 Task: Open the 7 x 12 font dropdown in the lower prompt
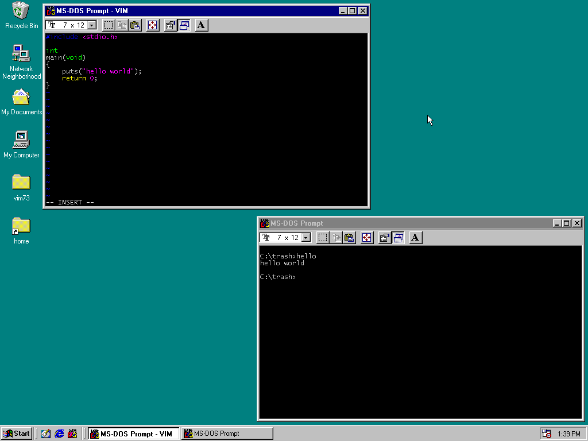point(305,237)
